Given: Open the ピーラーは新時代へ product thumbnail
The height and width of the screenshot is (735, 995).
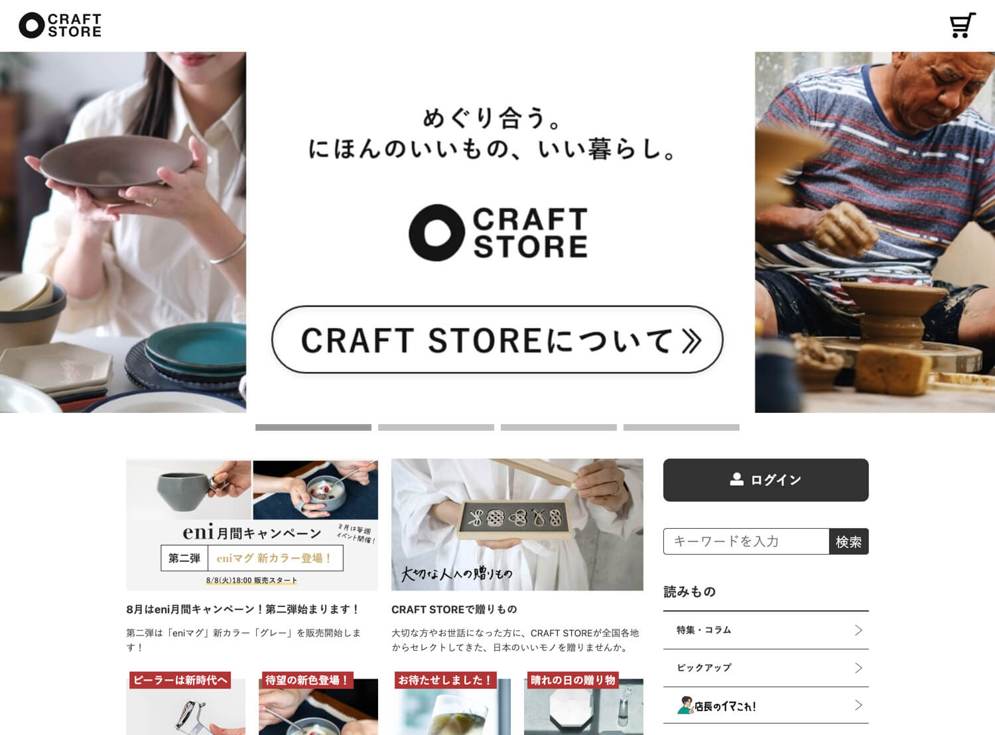Looking at the screenshot, I should [186, 704].
